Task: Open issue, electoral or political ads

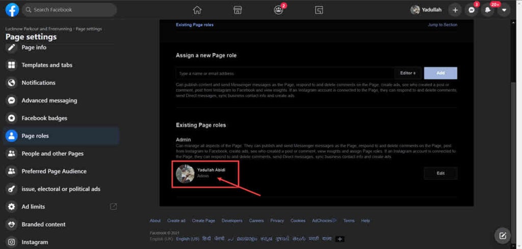Action: tap(61, 189)
